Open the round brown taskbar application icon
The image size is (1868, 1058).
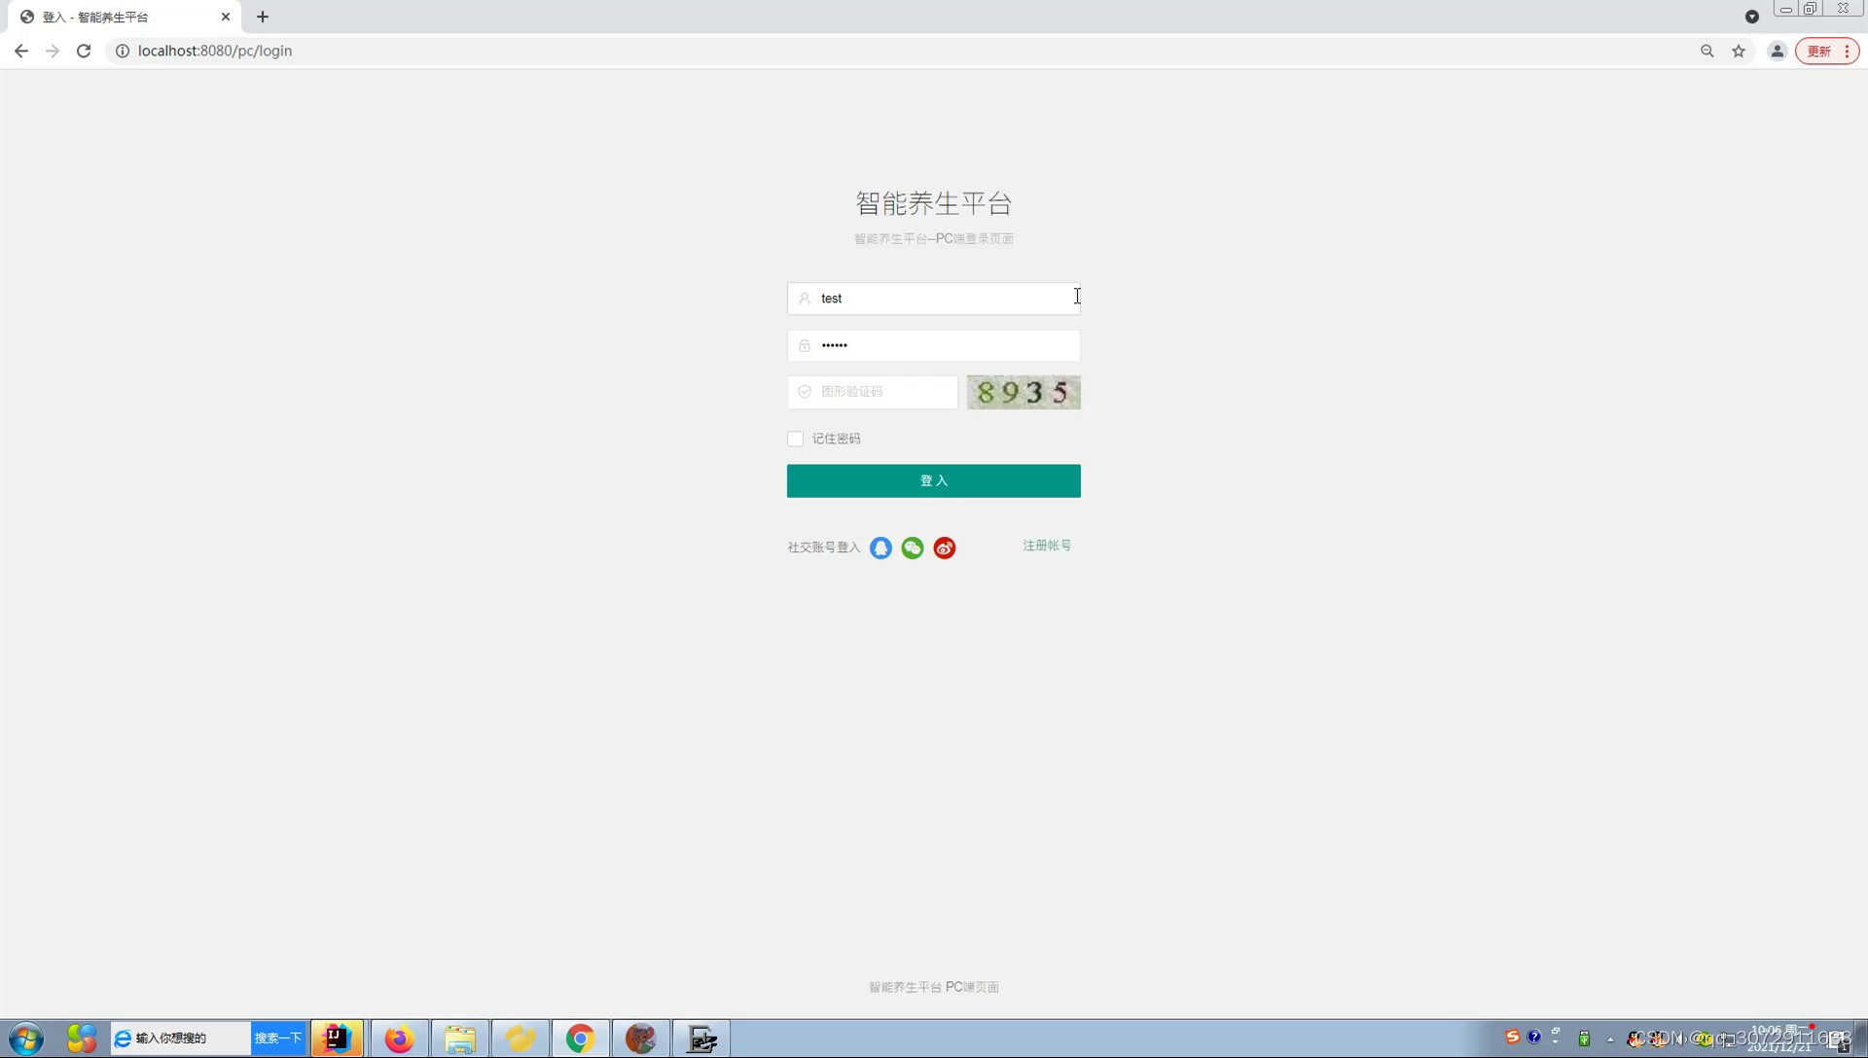click(640, 1039)
